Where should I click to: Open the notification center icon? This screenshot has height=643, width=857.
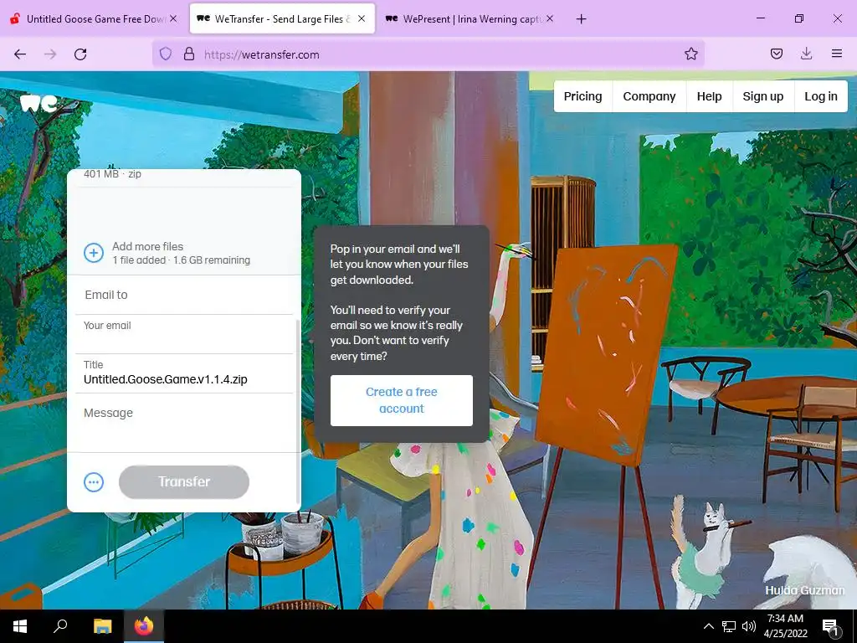831,627
